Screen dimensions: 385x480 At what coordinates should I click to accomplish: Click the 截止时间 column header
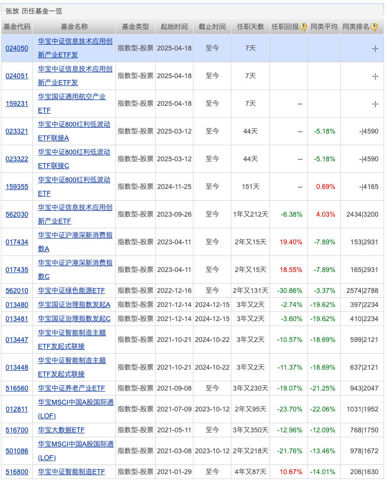point(212,27)
